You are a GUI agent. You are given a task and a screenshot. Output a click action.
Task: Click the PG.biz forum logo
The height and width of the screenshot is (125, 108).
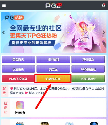(54, 6)
